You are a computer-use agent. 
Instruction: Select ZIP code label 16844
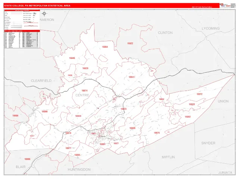78,116
